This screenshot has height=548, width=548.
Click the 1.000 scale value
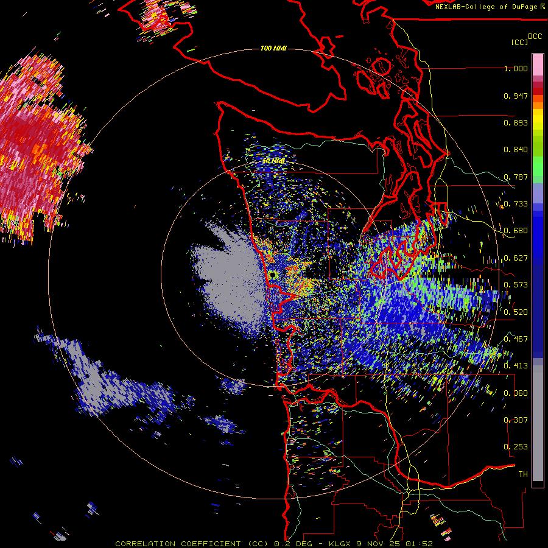tap(516, 68)
